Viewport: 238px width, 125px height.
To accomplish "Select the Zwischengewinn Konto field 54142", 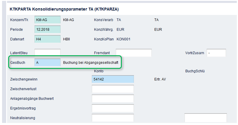I will point(113,79).
